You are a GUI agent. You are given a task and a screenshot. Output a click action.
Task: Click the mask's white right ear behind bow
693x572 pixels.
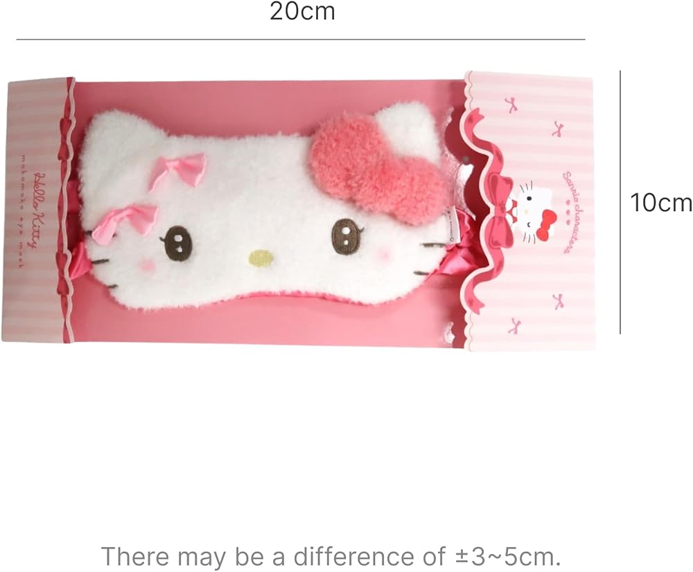coord(407,125)
